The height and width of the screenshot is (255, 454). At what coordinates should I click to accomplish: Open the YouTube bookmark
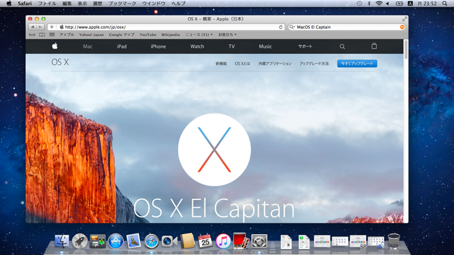(148, 35)
